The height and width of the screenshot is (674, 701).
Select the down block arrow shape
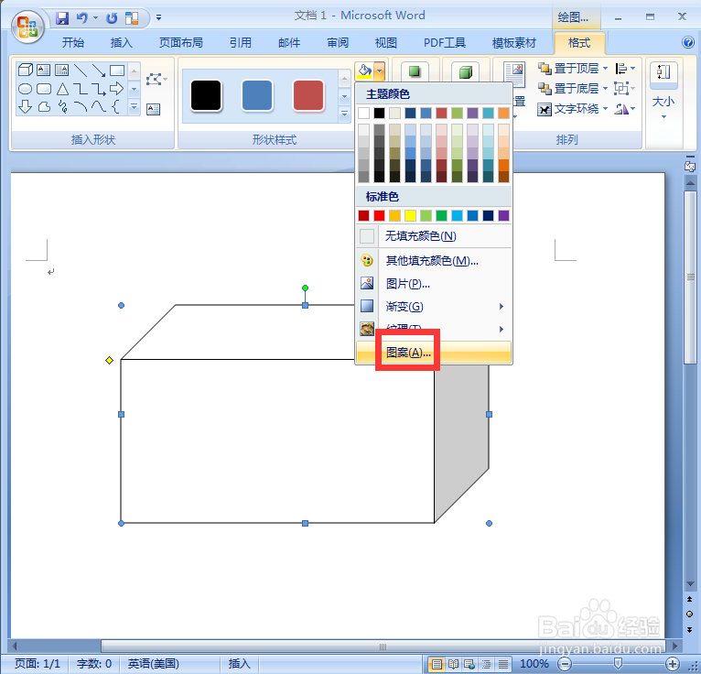tap(25, 106)
